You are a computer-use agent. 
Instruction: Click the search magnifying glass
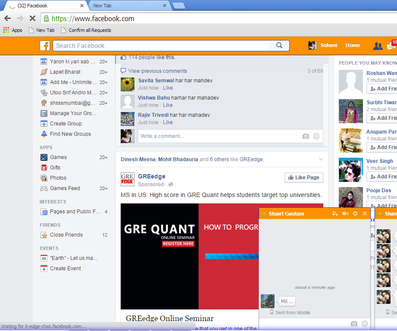click(x=279, y=45)
